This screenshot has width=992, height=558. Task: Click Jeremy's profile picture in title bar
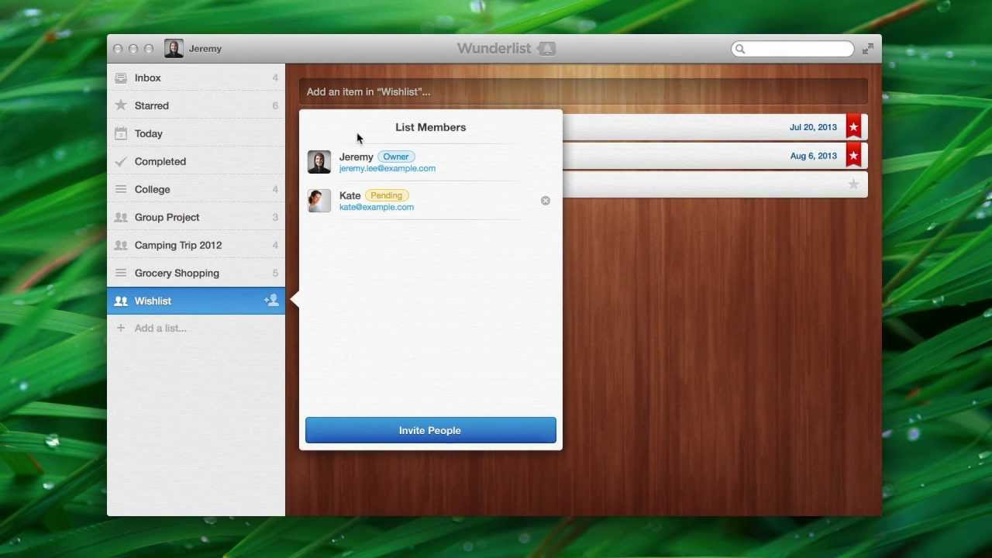click(174, 49)
